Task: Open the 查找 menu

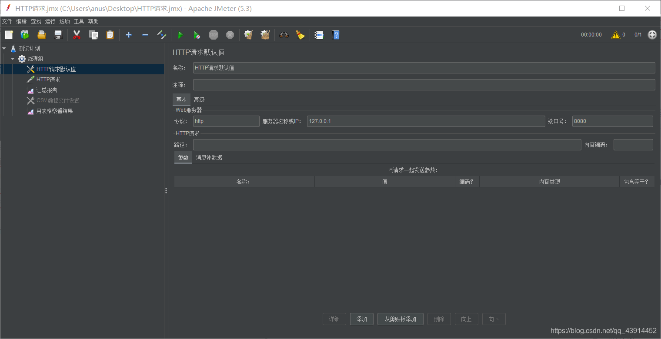Action: click(x=36, y=21)
